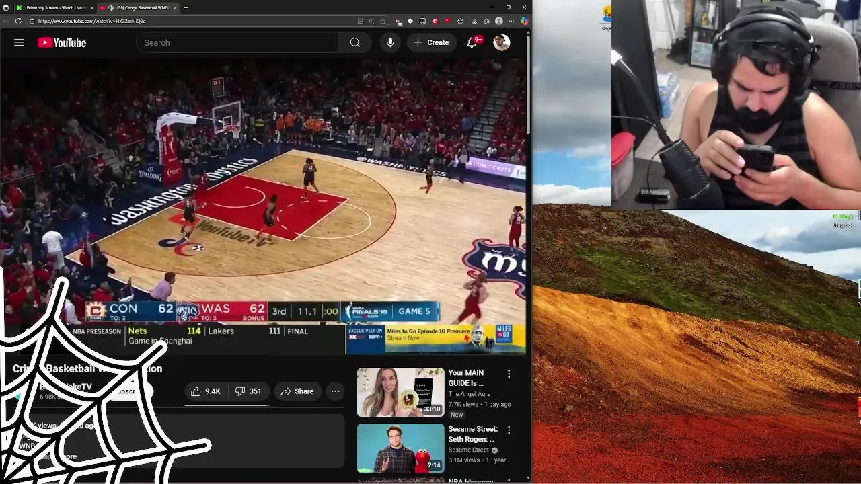Reload the page

(x=18, y=21)
